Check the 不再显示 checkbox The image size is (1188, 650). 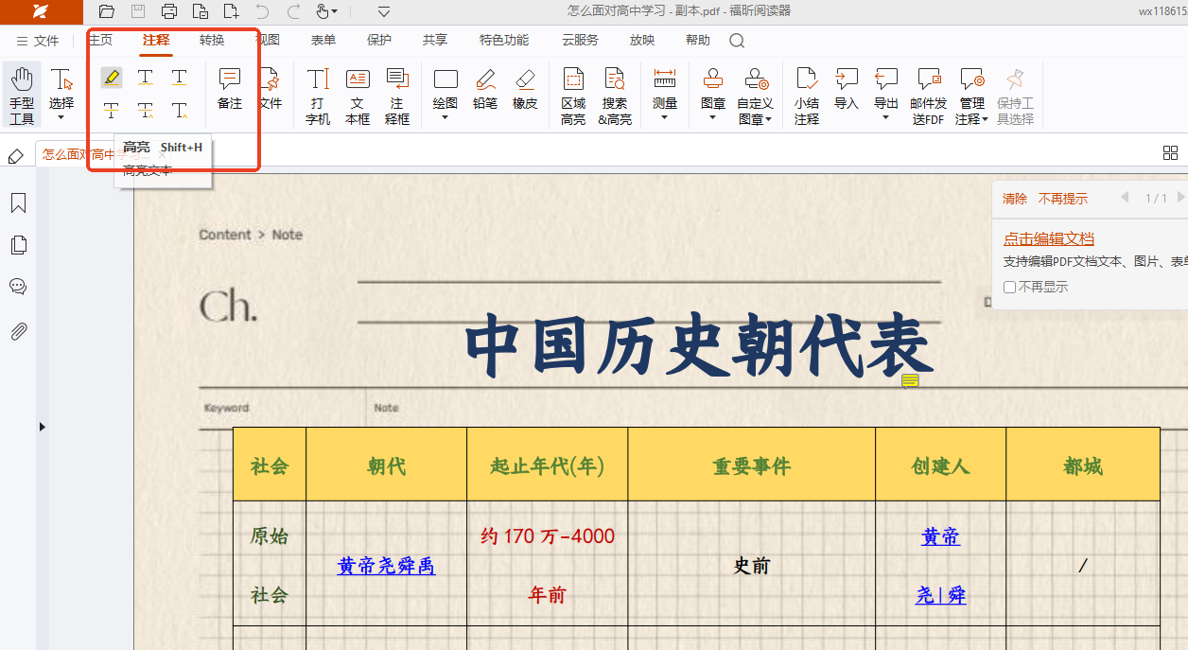pos(1010,287)
